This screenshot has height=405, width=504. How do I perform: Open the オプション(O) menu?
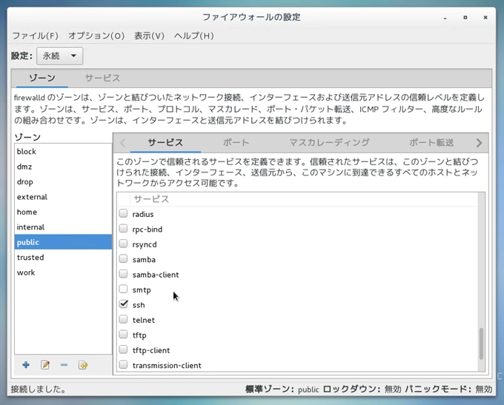(x=96, y=36)
